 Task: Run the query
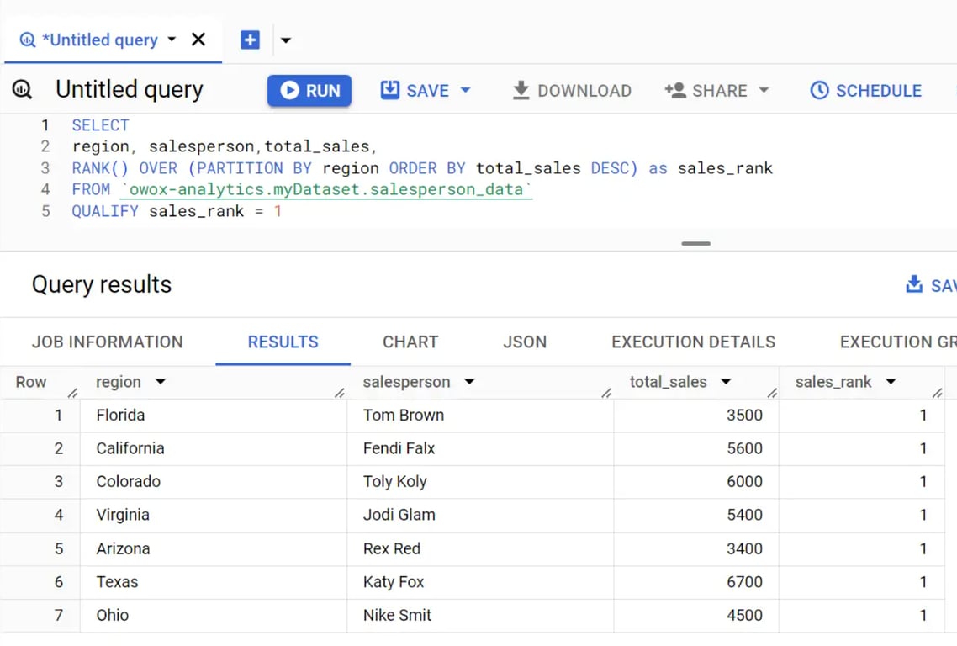pos(309,90)
